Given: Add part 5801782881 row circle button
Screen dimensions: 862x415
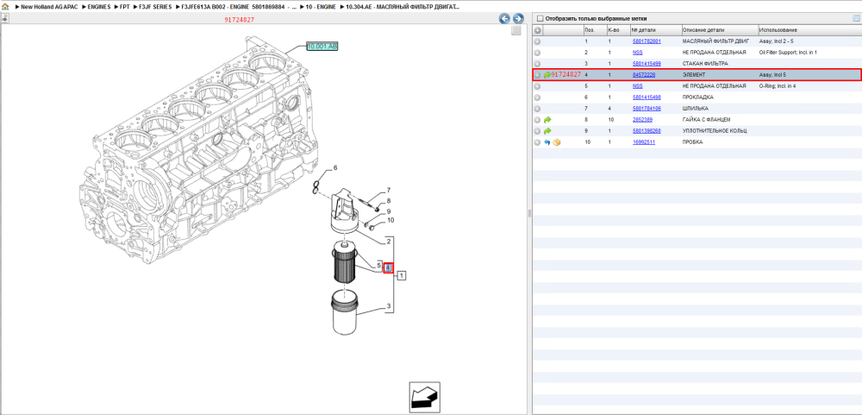Looking at the screenshot, I should (538, 41).
